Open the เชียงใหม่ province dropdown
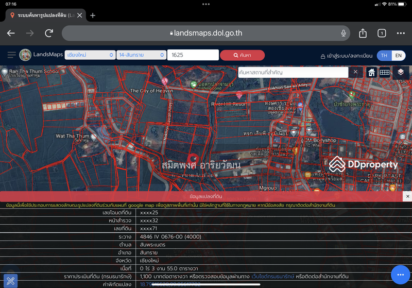This screenshot has height=288, width=412. click(x=90, y=55)
